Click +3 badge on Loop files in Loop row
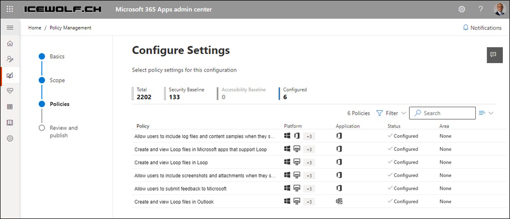510x219 pixels. pyautogui.click(x=309, y=163)
